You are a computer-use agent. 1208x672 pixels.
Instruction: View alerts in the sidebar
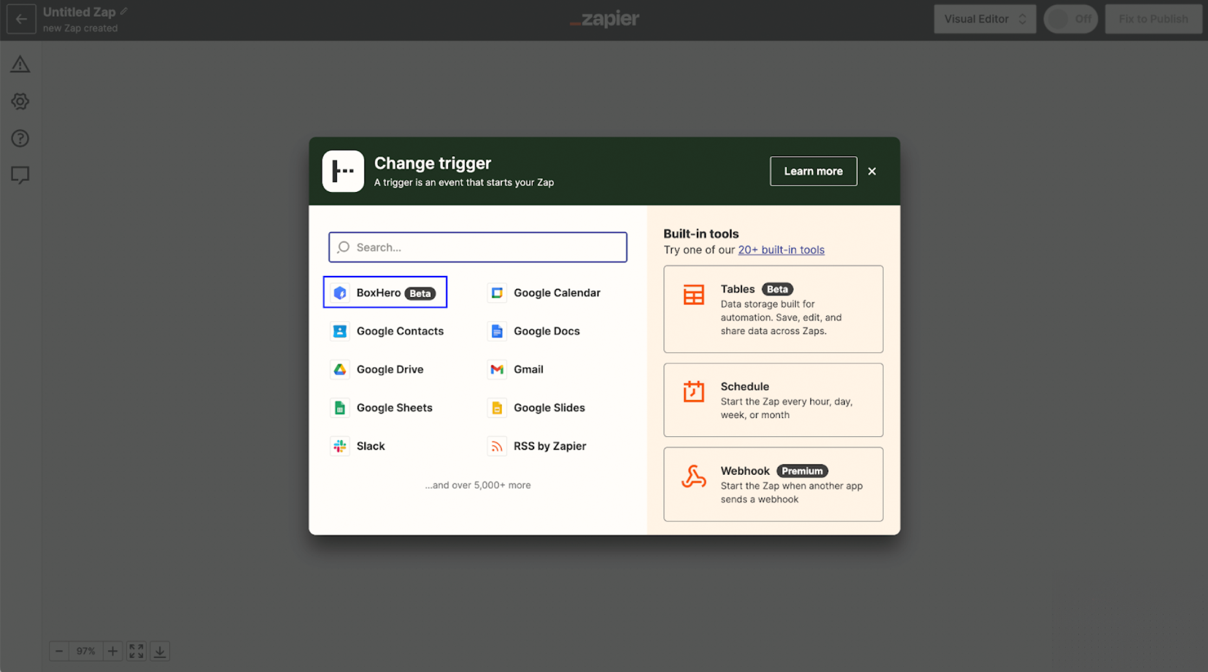pyautogui.click(x=20, y=65)
